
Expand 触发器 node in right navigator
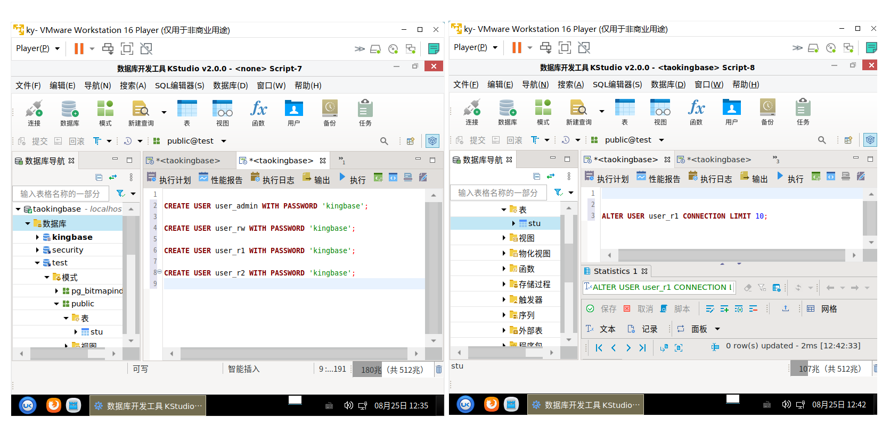pyautogui.click(x=504, y=299)
